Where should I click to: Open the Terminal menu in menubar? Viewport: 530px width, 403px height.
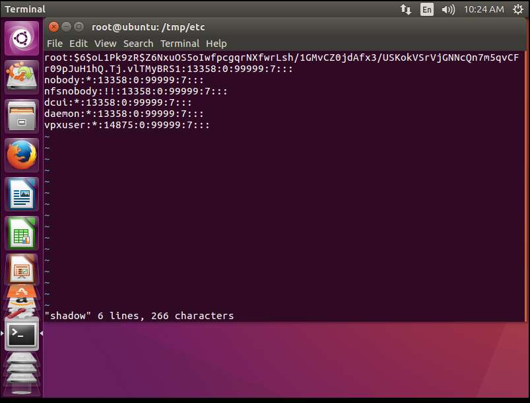point(180,44)
